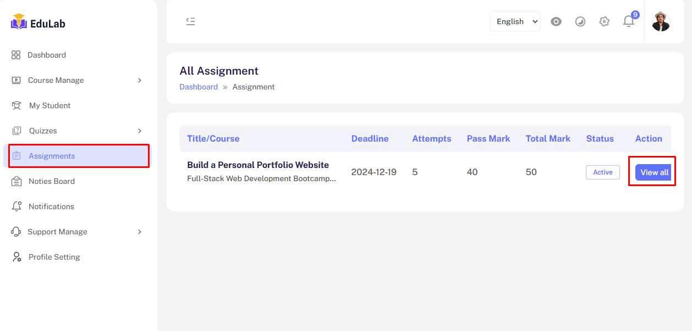This screenshot has height=331, width=692.
Task: Click the Active status badge
Action: coord(602,172)
